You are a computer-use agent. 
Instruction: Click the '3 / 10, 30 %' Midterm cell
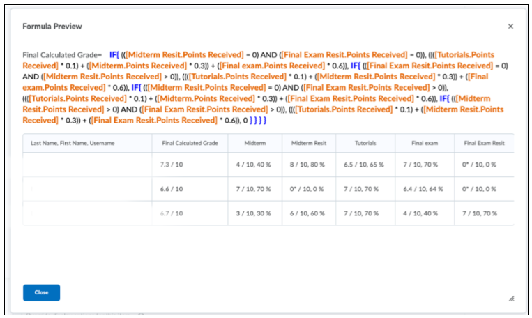(x=253, y=213)
